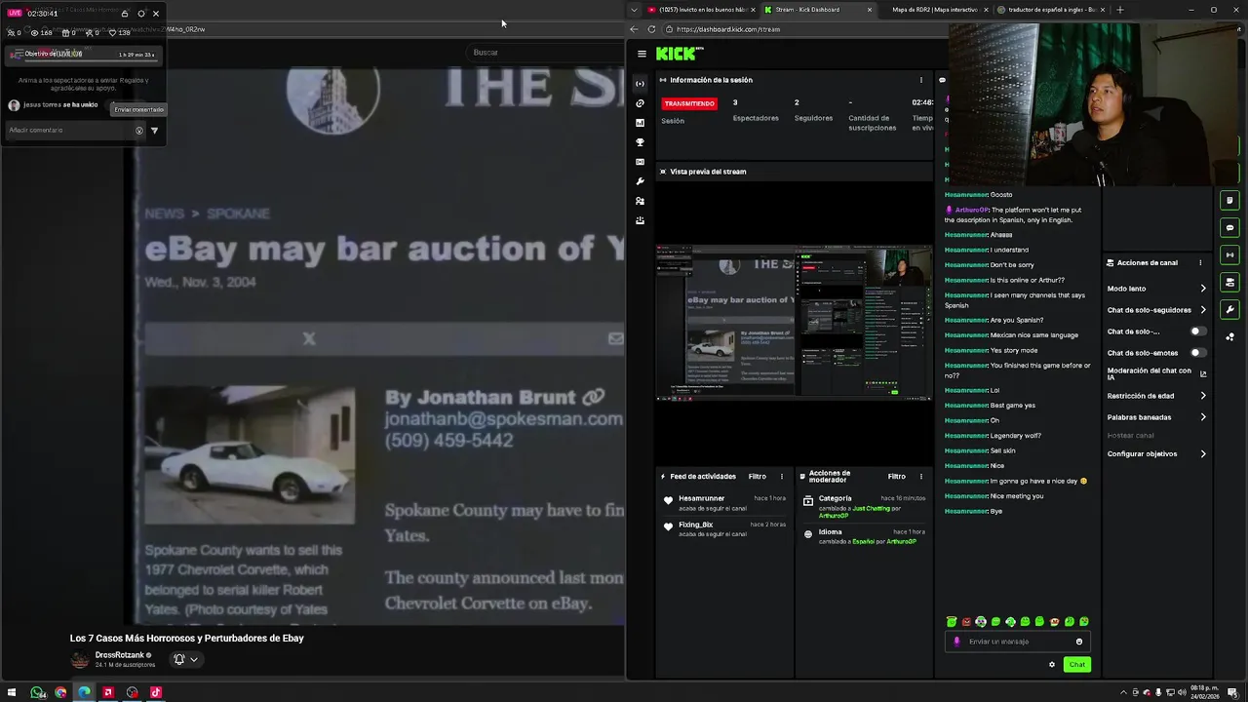The width and height of the screenshot is (1248, 702).
Task: Click Windows Start button on taskbar
Action: pyautogui.click(x=12, y=692)
